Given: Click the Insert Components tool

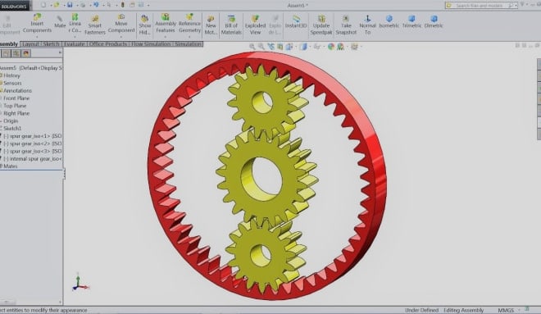Looking at the screenshot, I should pyautogui.click(x=37, y=23).
